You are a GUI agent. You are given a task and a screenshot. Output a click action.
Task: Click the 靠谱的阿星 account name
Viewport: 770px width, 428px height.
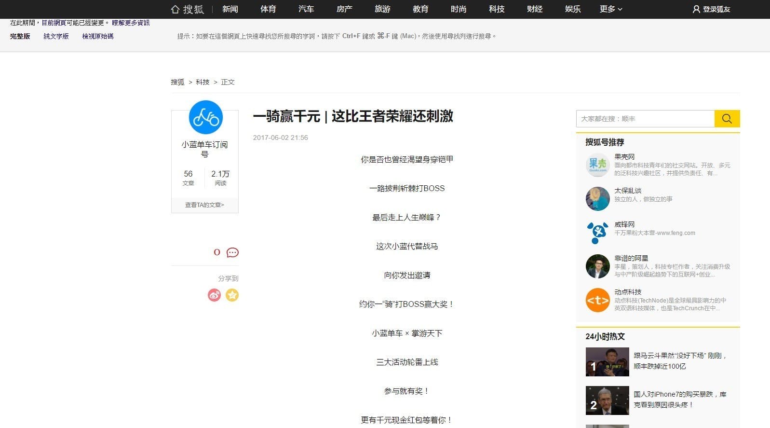coord(631,258)
